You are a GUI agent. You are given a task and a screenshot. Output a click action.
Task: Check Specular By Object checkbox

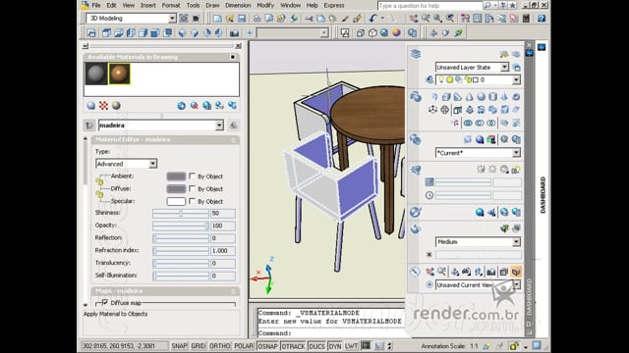[x=193, y=201]
